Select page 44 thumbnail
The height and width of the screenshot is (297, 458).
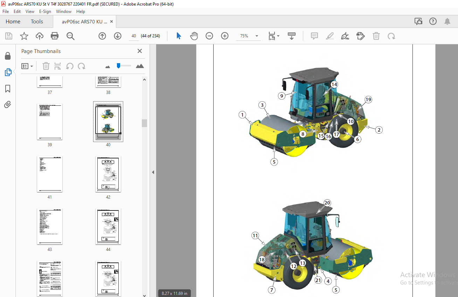pos(108,227)
